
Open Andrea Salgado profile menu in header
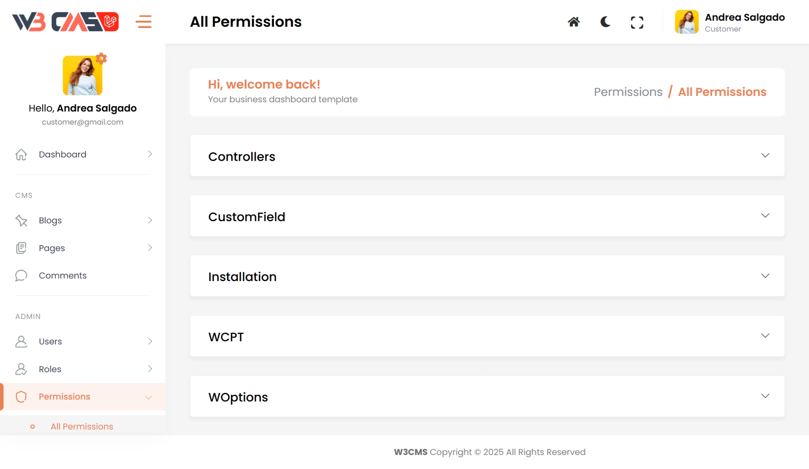click(730, 22)
